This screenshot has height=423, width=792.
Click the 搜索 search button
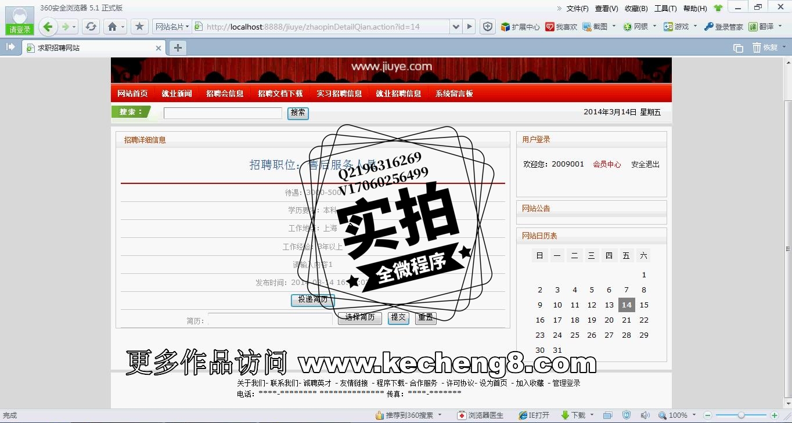click(x=298, y=113)
